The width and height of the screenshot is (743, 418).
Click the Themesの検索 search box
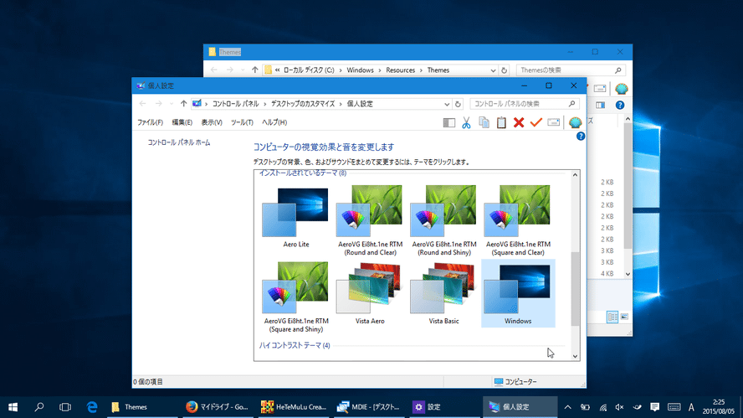[x=571, y=70]
